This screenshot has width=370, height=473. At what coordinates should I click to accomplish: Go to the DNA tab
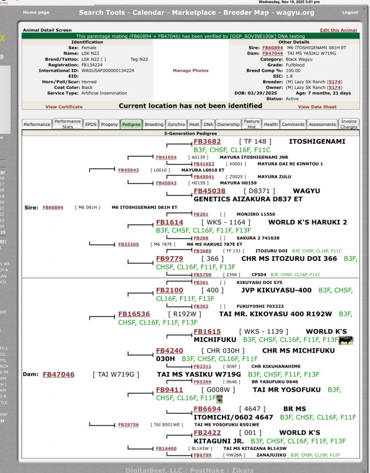pos(208,124)
